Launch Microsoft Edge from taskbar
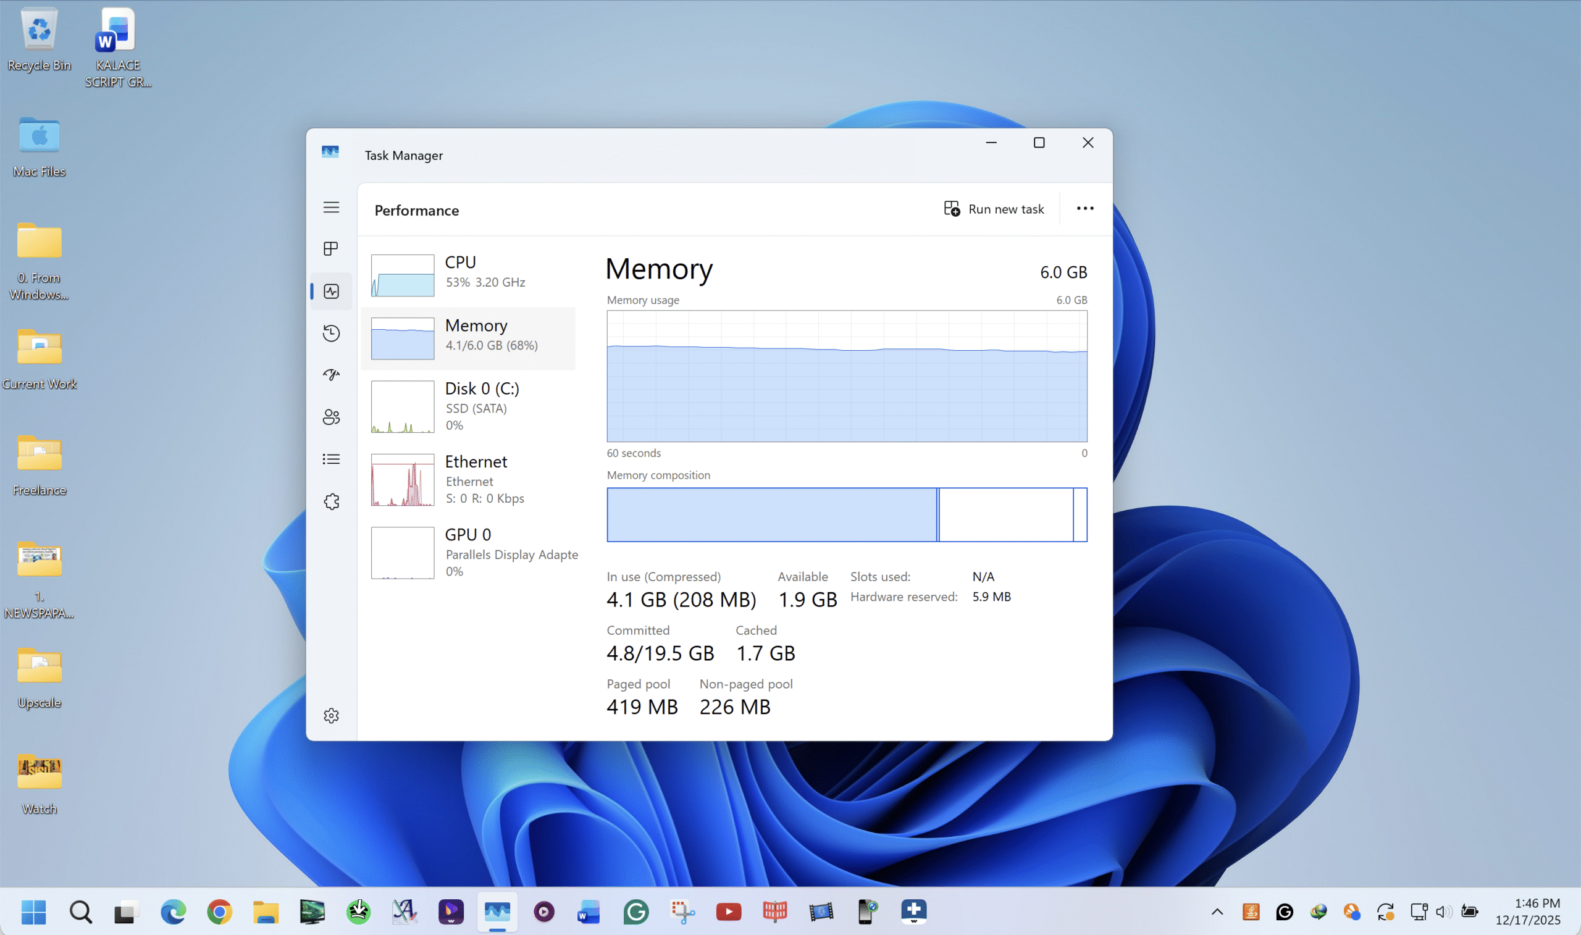 pos(173,912)
